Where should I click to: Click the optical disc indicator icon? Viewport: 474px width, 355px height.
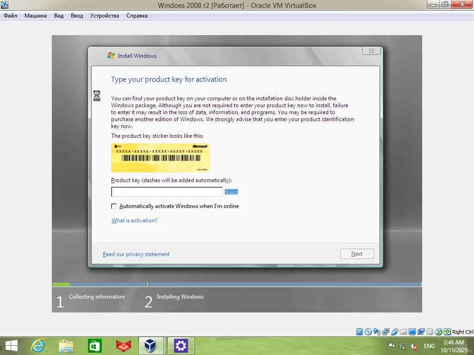click(x=368, y=332)
